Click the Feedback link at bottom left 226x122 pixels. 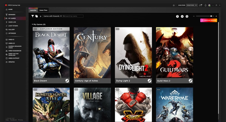(13, 120)
